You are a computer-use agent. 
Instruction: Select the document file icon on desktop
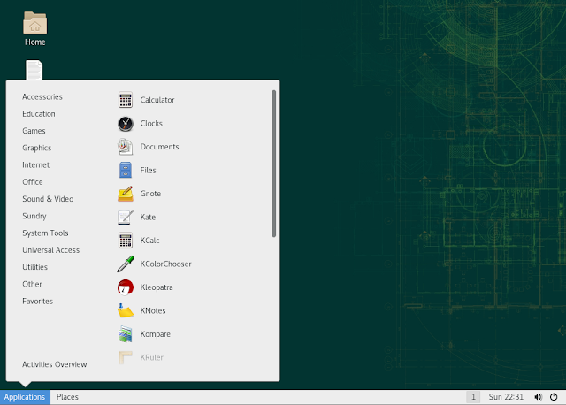pyautogui.click(x=34, y=70)
